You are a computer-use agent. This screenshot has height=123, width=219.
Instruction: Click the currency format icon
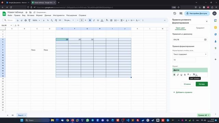(44, 20)
